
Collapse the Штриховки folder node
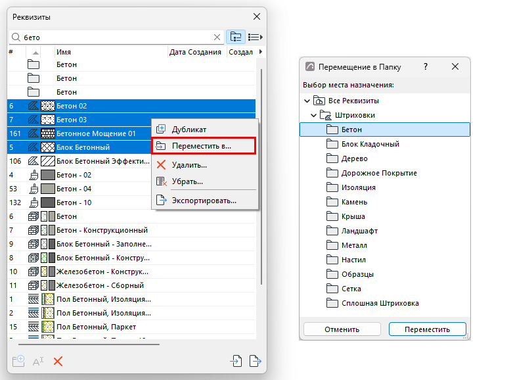(x=313, y=115)
